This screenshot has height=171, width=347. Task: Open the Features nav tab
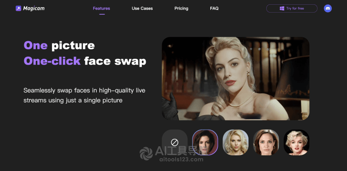pos(101,8)
